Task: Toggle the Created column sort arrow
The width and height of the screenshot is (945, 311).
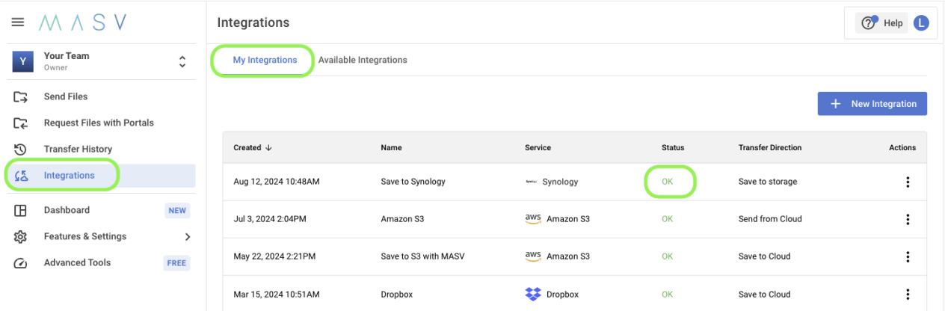Action: click(268, 147)
